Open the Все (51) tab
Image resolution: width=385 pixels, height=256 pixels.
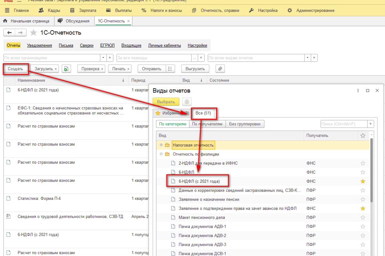point(204,113)
